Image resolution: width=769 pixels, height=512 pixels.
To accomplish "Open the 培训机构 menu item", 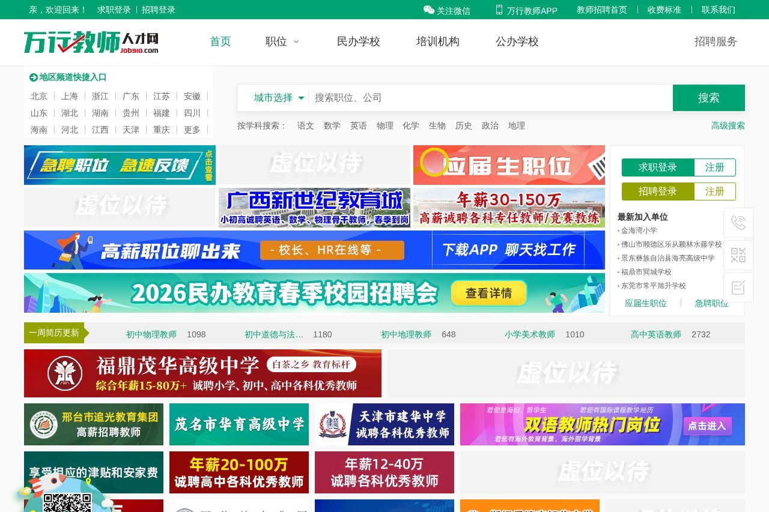I will (438, 41).
